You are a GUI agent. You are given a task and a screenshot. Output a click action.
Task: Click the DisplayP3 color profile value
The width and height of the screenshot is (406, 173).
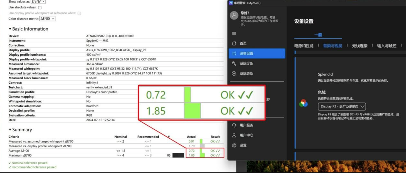tap(101, 92)
